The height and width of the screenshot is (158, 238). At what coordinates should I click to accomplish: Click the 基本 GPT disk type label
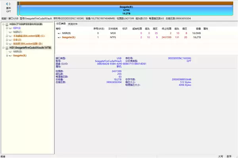8,10
